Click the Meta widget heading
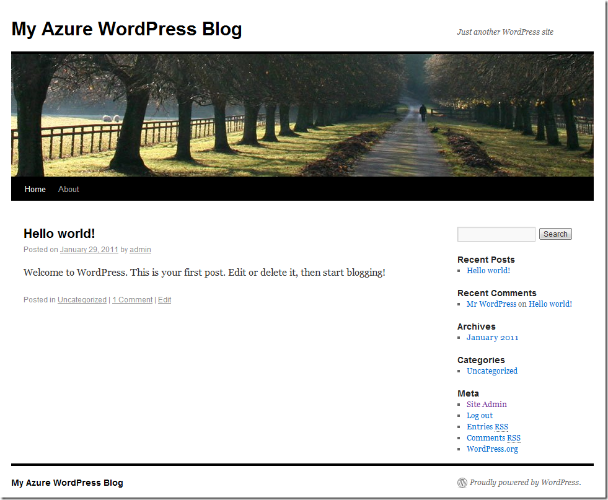Viewport: 608px width, 500px height. [x=468, y=393]
